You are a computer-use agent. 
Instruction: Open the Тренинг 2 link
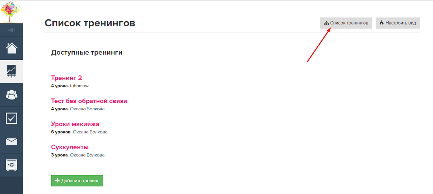click(67, 78)
